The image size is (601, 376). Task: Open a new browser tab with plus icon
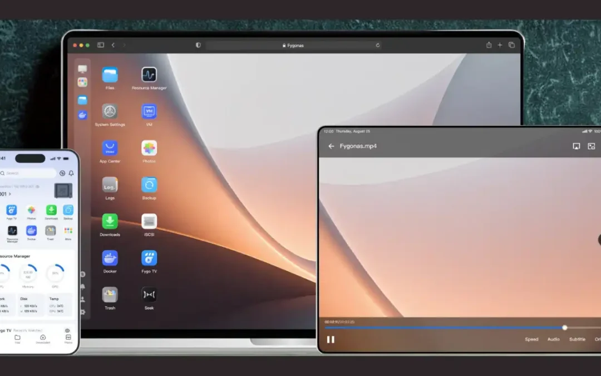[x=500, y=45]
